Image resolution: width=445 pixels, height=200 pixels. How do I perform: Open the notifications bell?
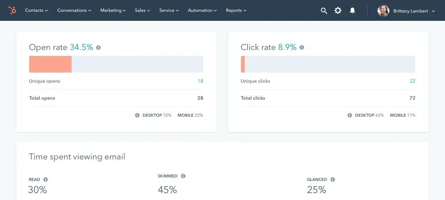[x=353, y=11]
